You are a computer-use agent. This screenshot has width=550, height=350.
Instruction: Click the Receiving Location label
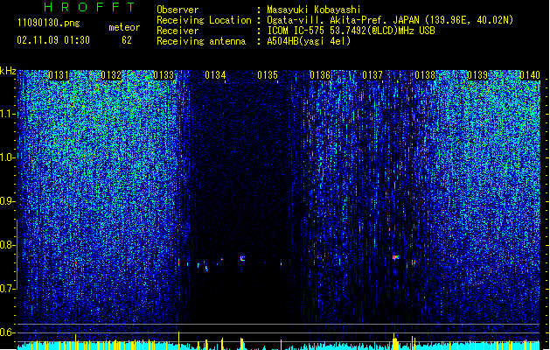tap(204, 20)
